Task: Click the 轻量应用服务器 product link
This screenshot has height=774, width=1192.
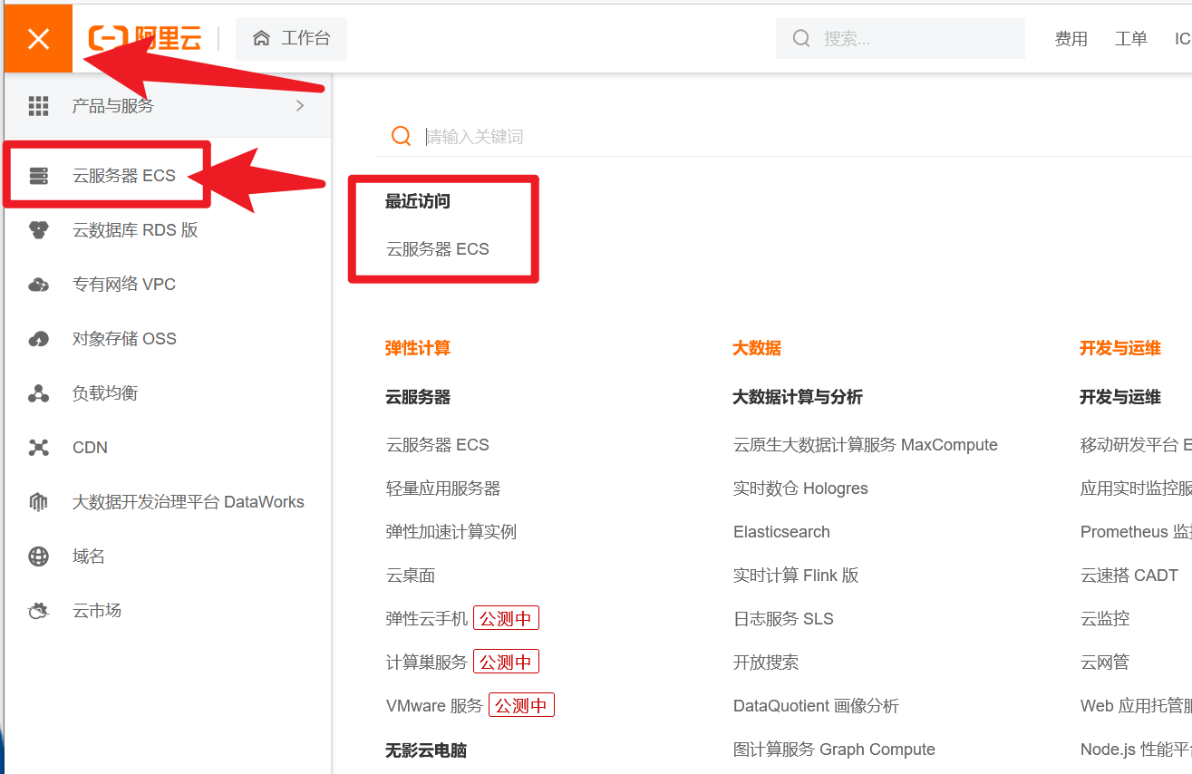Action: [442, 489]
